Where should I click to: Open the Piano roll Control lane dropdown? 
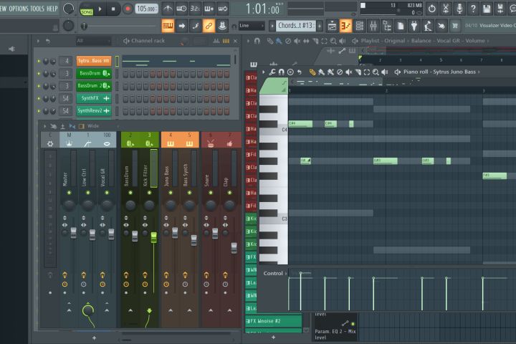275,273
